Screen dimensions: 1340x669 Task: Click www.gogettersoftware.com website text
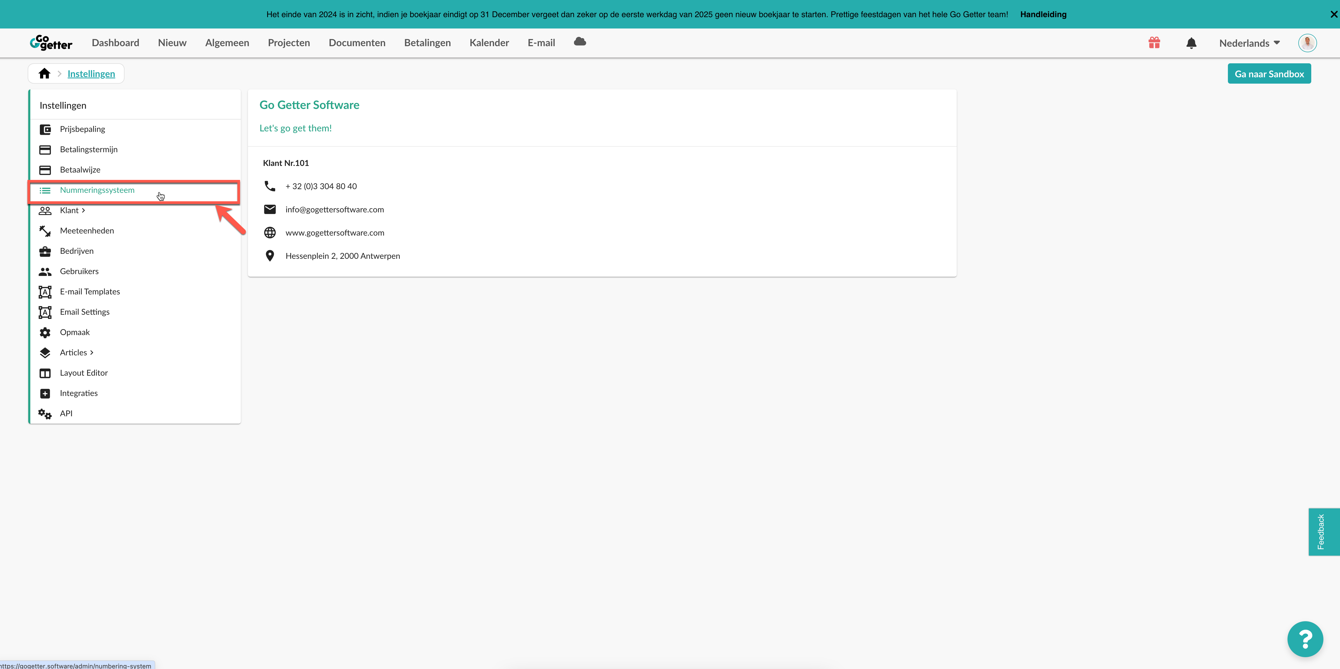[335, 232]
